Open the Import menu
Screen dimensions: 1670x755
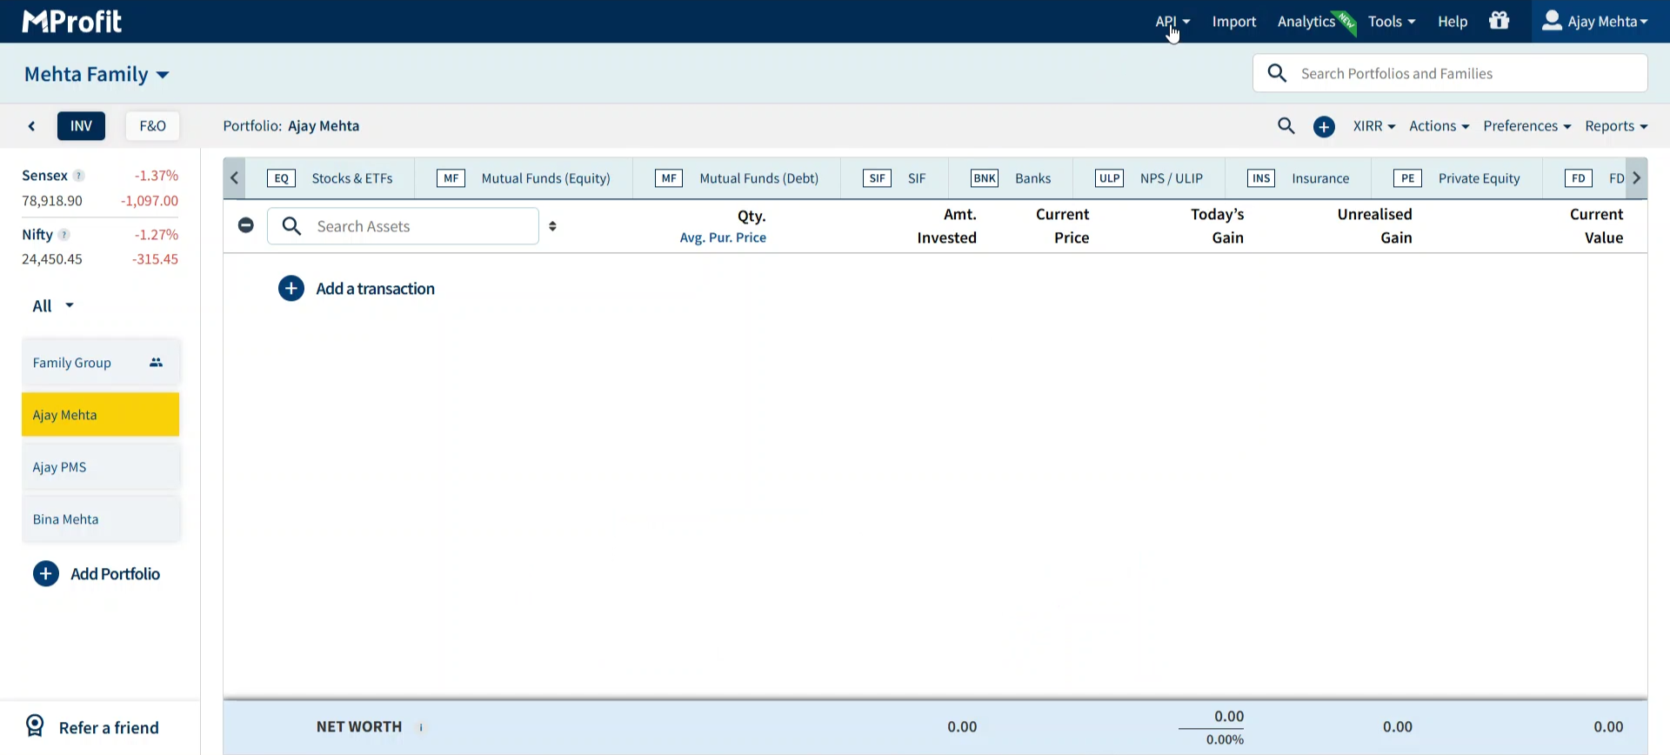(x=1234, y=22)
